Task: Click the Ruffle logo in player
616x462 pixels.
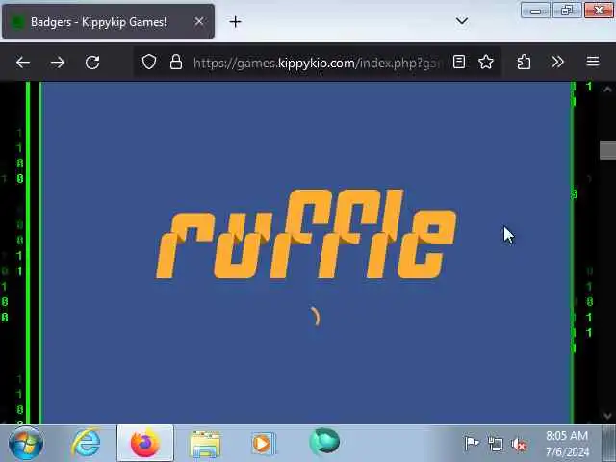Action: (306, 234)
